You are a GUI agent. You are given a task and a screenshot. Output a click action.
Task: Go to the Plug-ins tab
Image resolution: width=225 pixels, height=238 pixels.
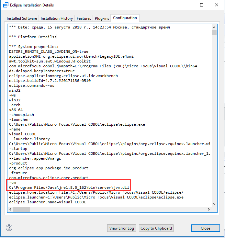pos(102,18)
